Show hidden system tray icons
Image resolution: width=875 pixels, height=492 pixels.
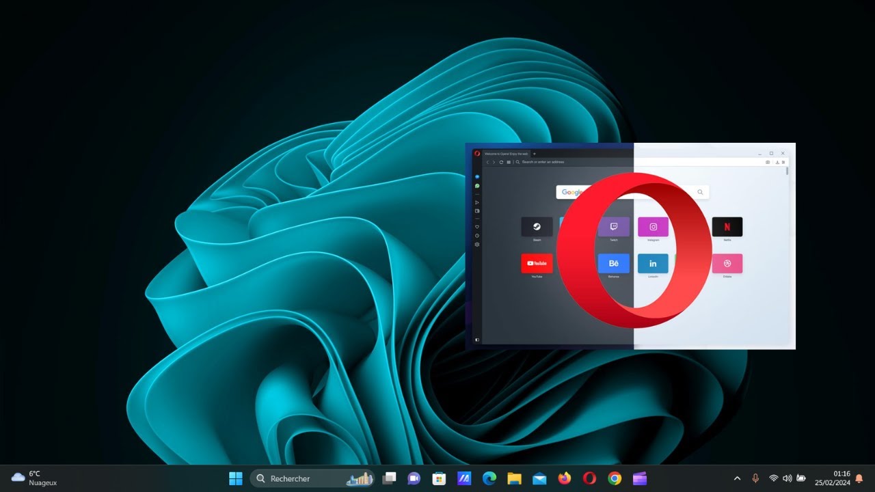coord(737,478)
